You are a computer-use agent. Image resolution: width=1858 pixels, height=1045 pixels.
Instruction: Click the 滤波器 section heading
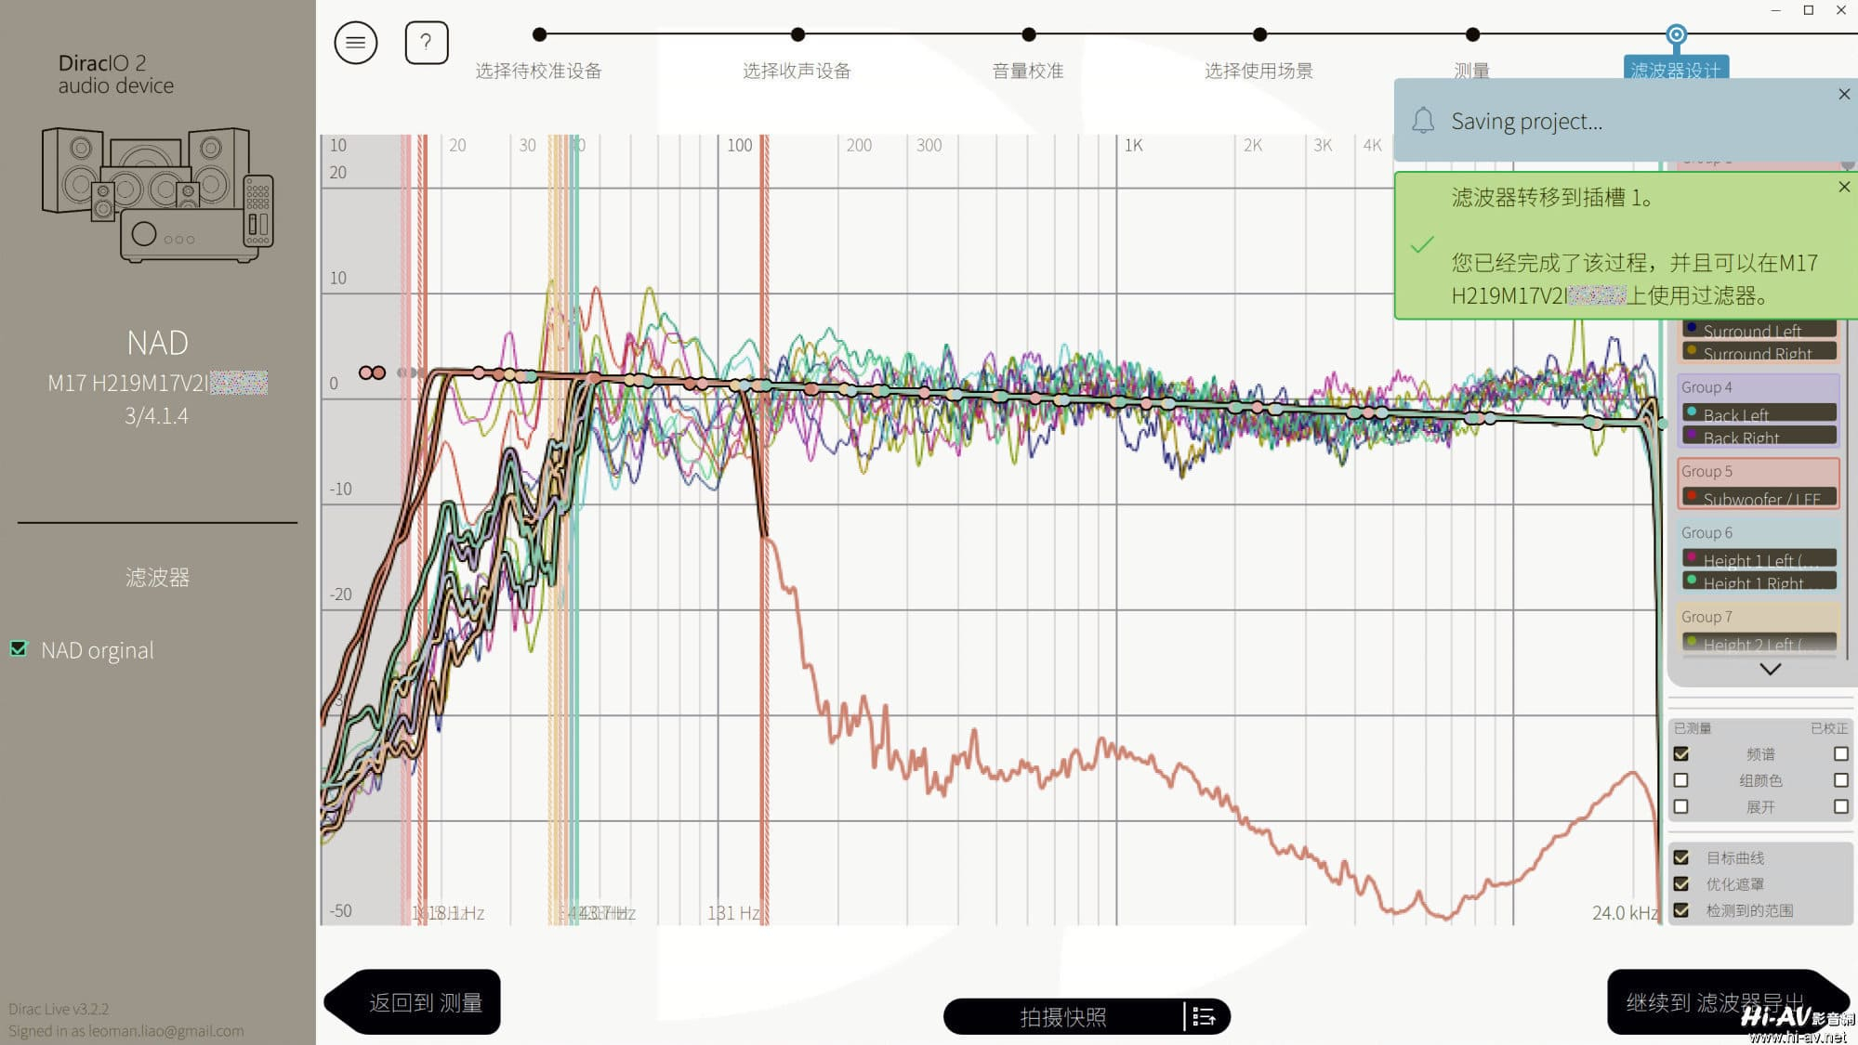point(157,577)
